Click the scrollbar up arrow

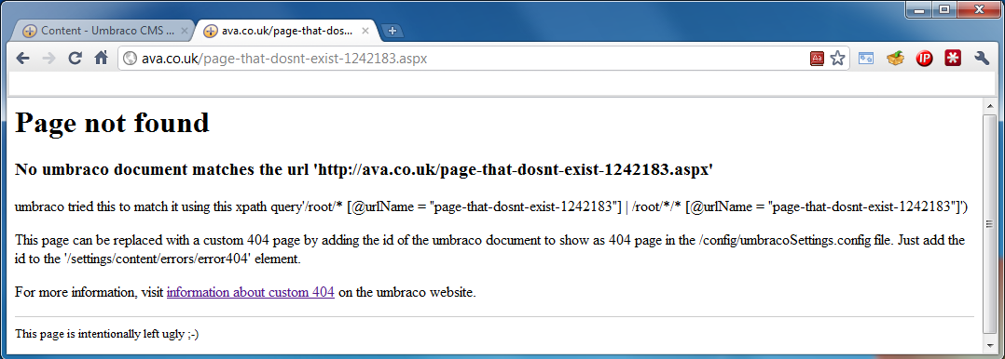coord(990,106)
